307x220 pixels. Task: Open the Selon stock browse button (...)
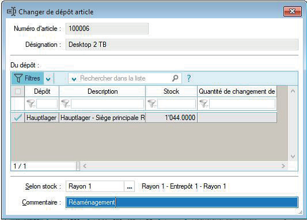point(129,186)
